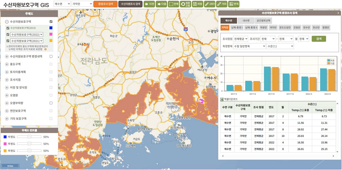Click the 광주공항 airport icon on map

[81, 12]
